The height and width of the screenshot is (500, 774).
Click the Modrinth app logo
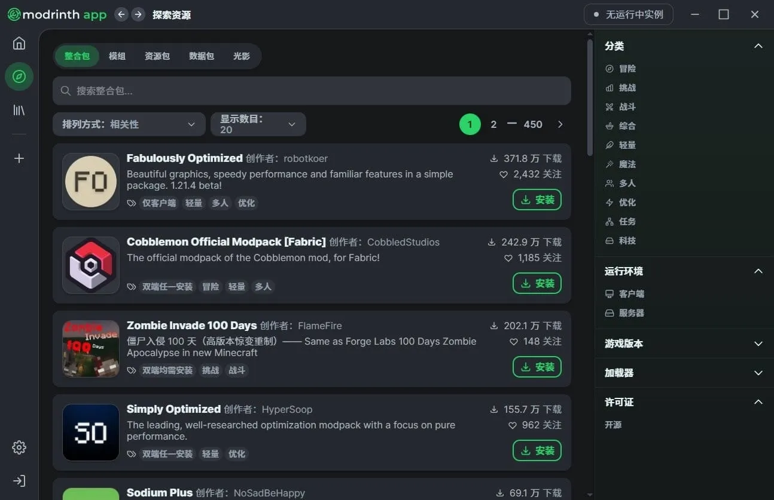pos(57,15)
